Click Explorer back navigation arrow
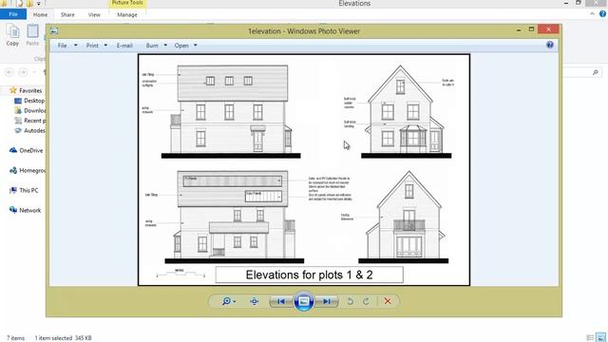Viewport: 608px width, 342px height. [x=9, y=72]
